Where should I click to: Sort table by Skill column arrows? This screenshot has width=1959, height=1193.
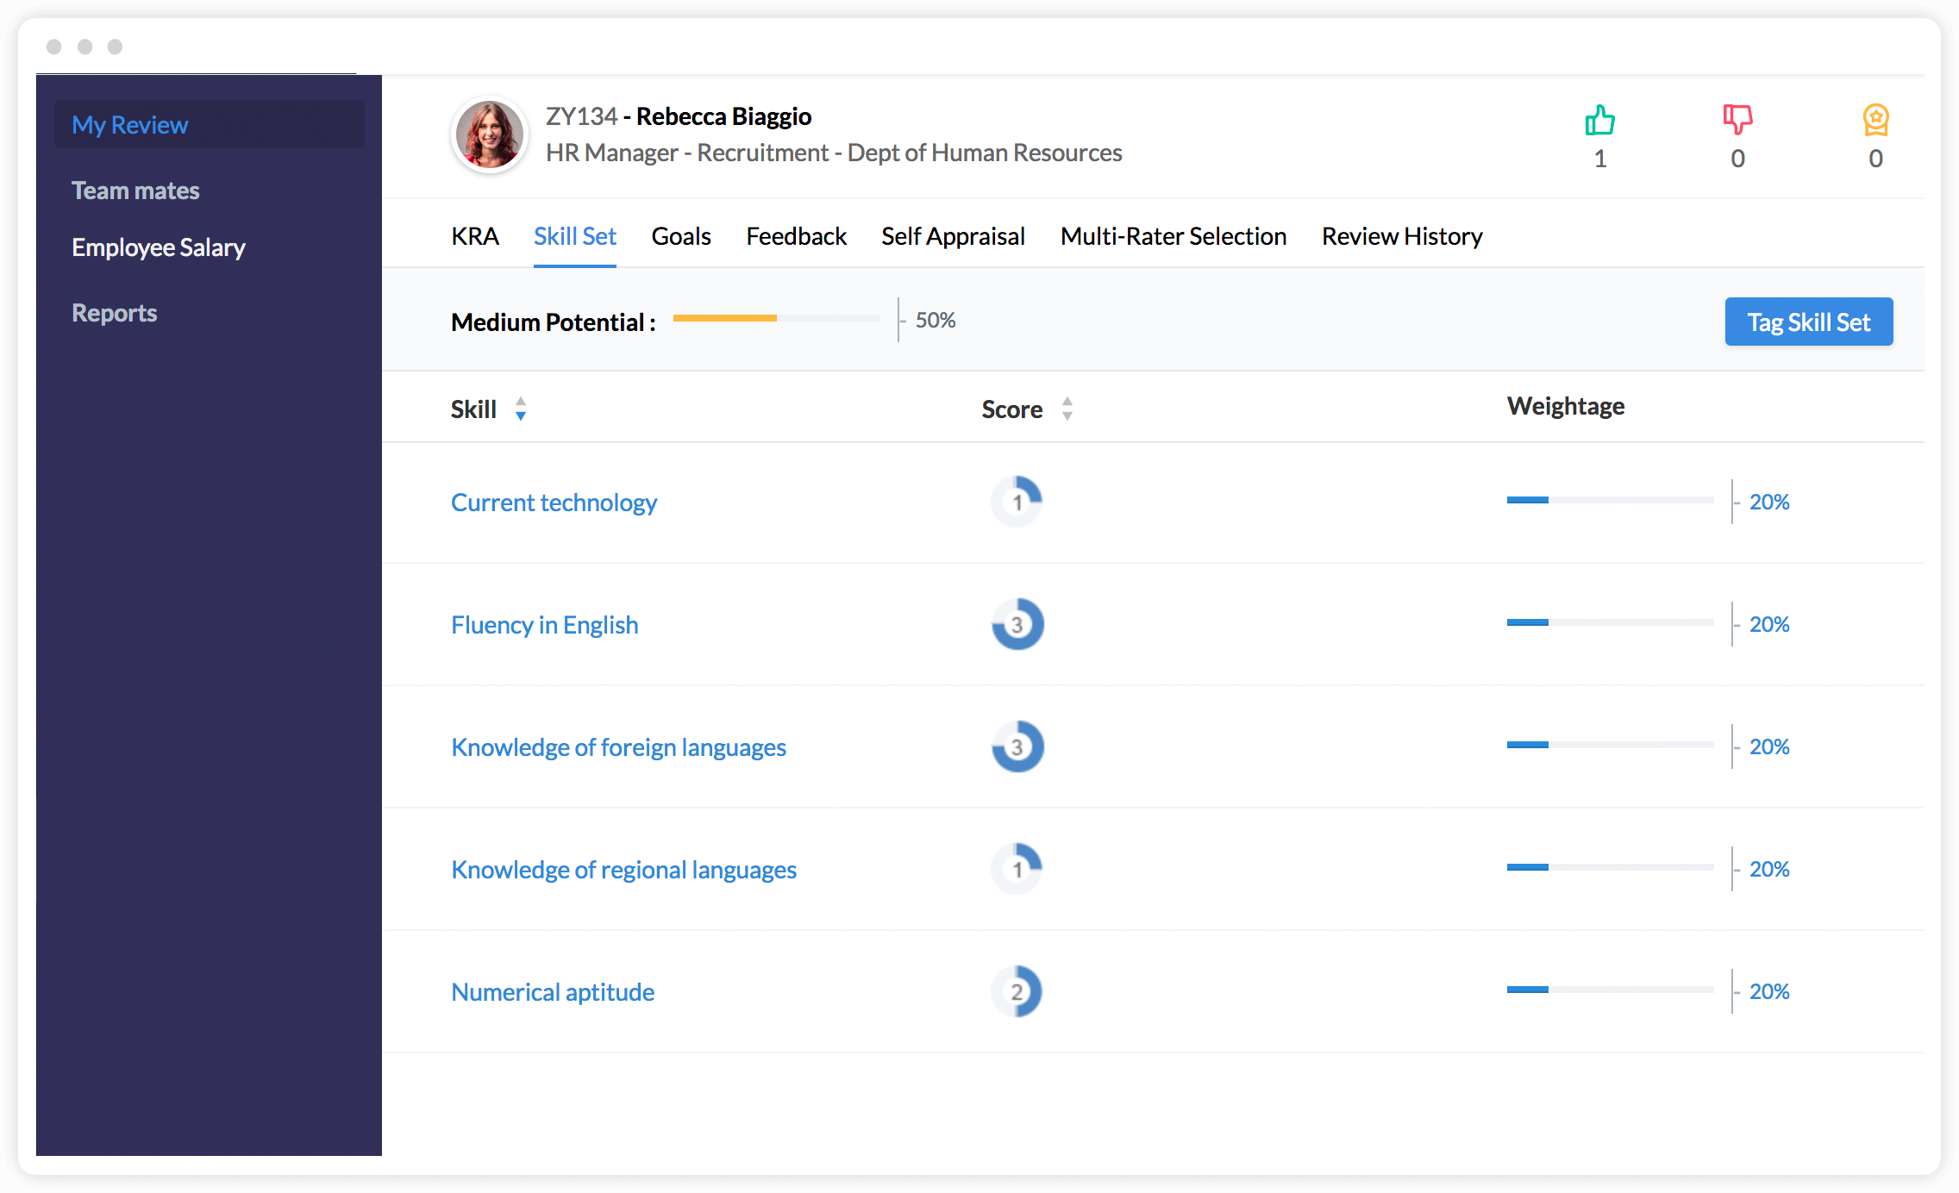coord(521,409)
